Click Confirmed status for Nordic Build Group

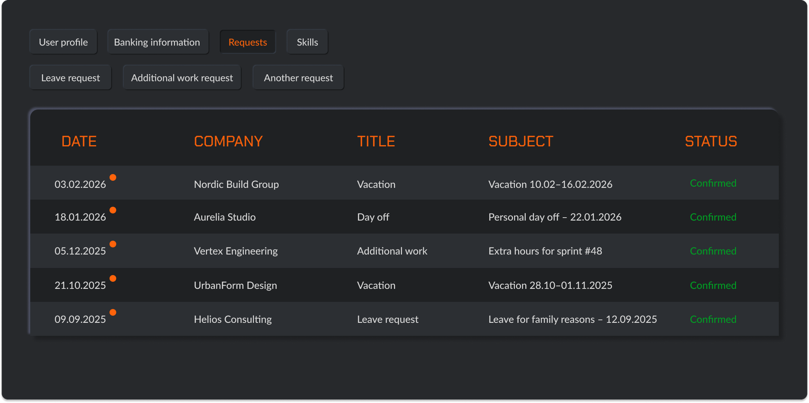click(x=713, y=183)
